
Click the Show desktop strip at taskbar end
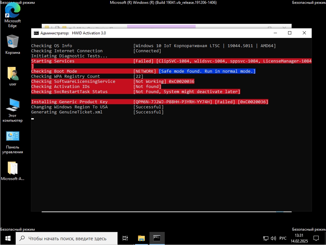pyautogui.click(x=325, y=238)
